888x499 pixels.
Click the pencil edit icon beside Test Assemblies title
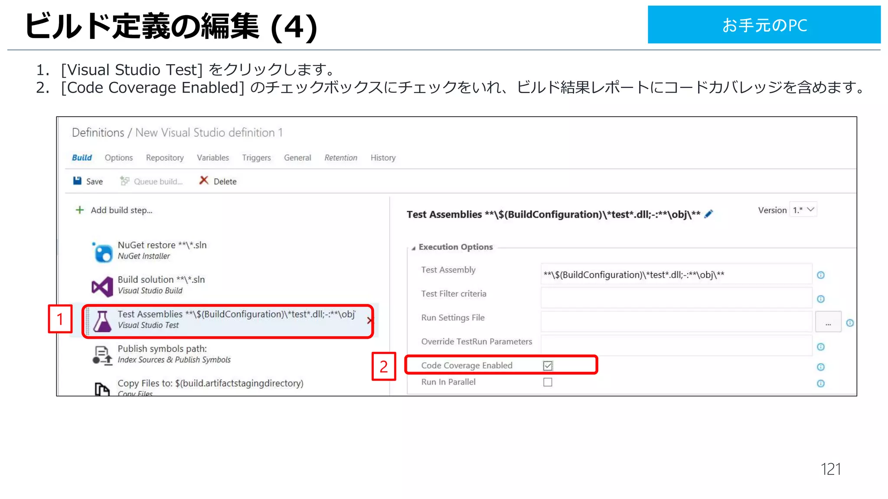pyautogui.click(x=709, y=214)
